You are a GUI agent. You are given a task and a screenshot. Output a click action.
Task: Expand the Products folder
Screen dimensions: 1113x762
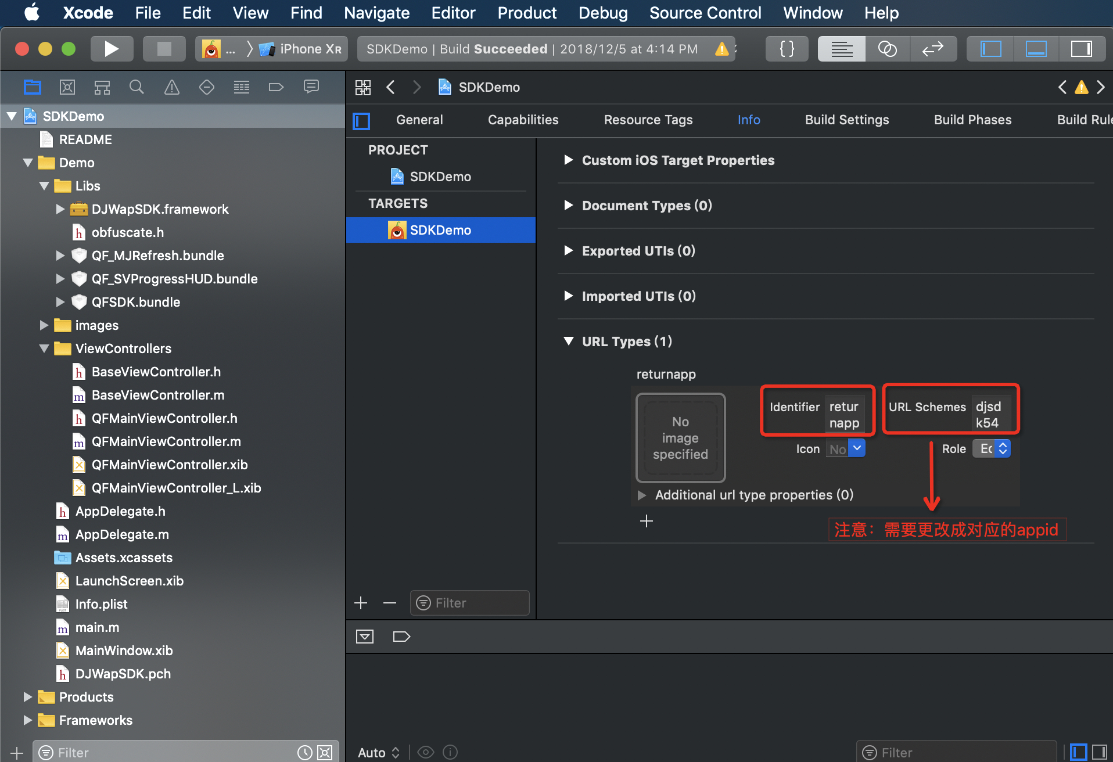[27, 696]
